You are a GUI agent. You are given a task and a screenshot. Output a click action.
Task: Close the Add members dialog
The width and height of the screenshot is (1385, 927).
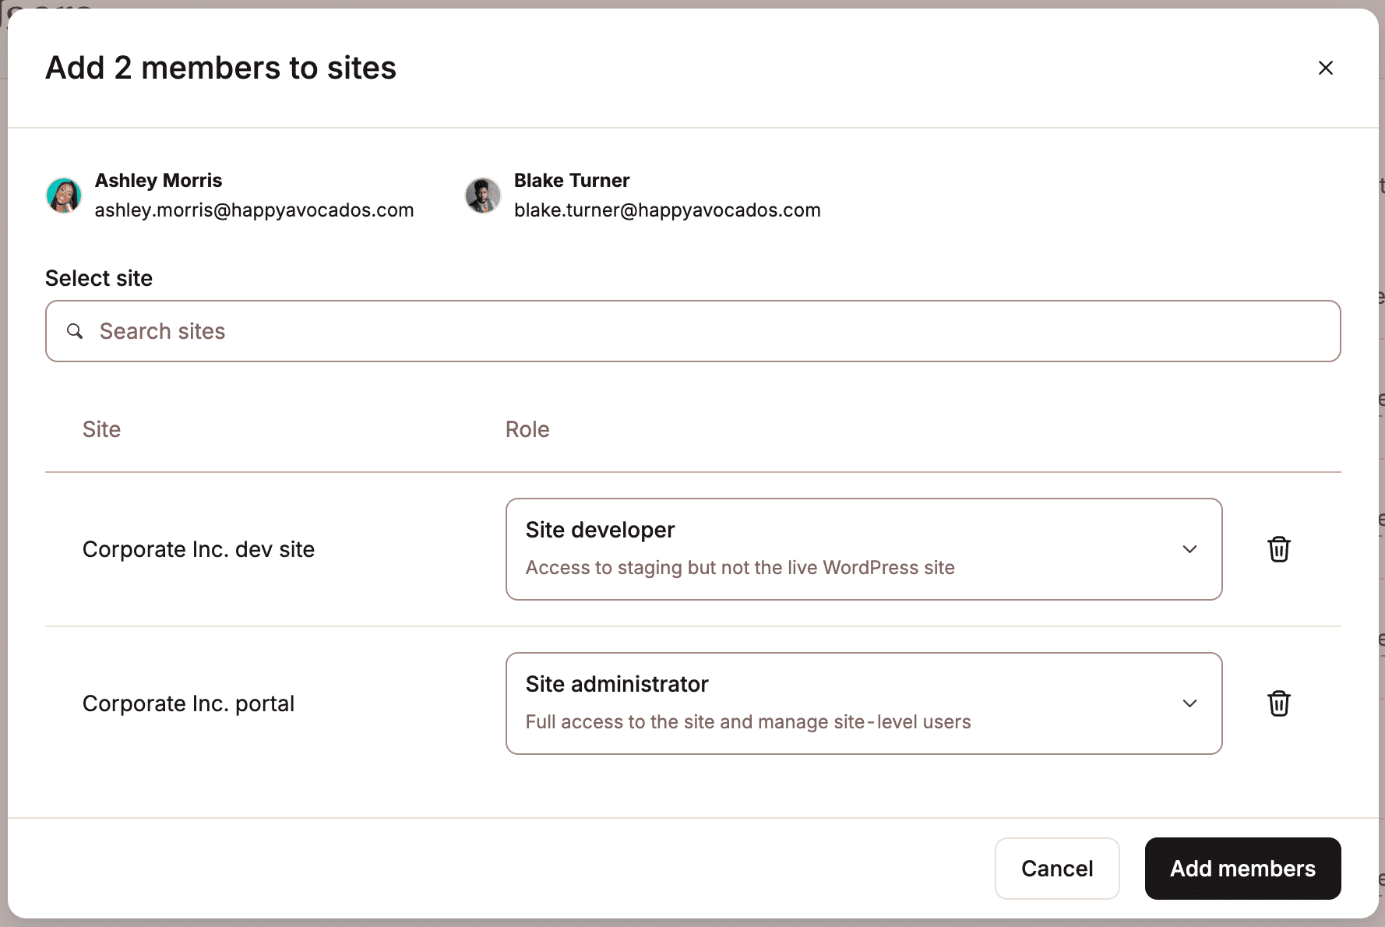point(1327,68)
